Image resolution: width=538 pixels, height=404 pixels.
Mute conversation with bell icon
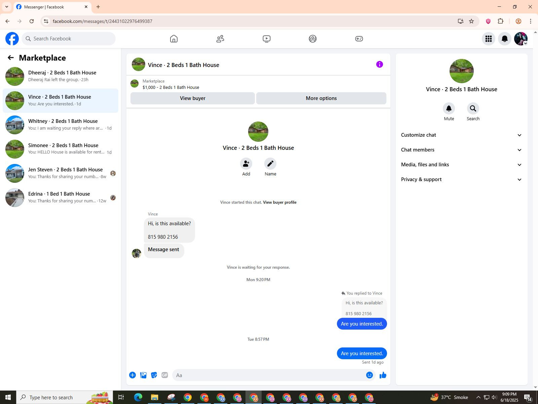click(x=449, y=108)
